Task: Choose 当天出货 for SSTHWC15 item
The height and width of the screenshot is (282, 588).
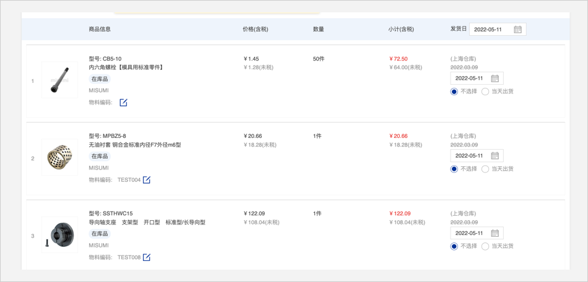Action: [x=485, y=246]
